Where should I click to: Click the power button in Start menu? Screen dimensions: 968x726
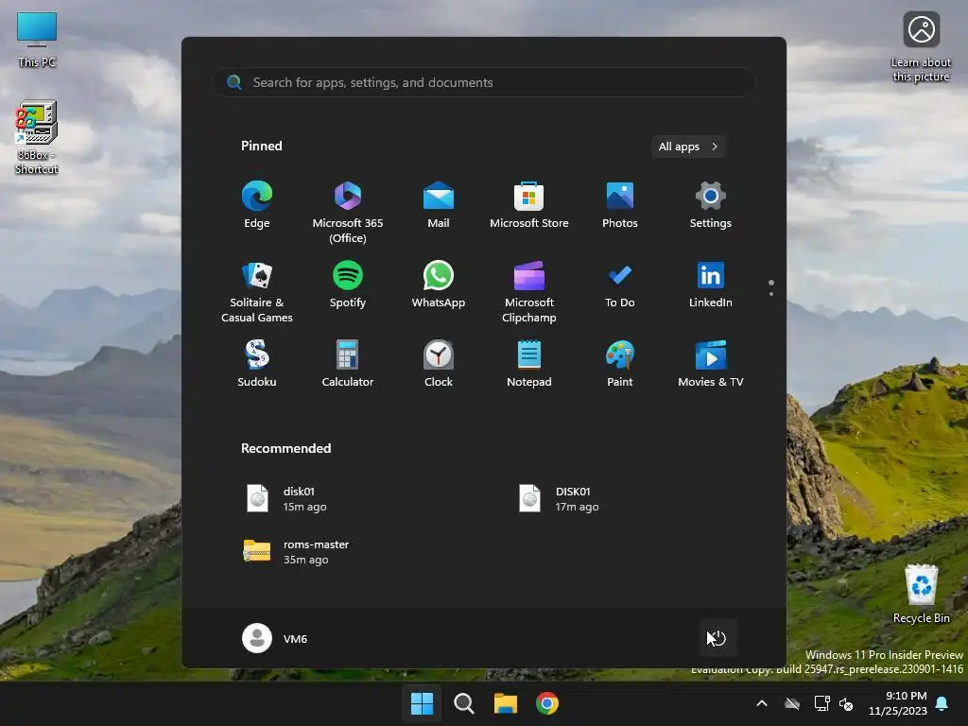pos(717,638)
